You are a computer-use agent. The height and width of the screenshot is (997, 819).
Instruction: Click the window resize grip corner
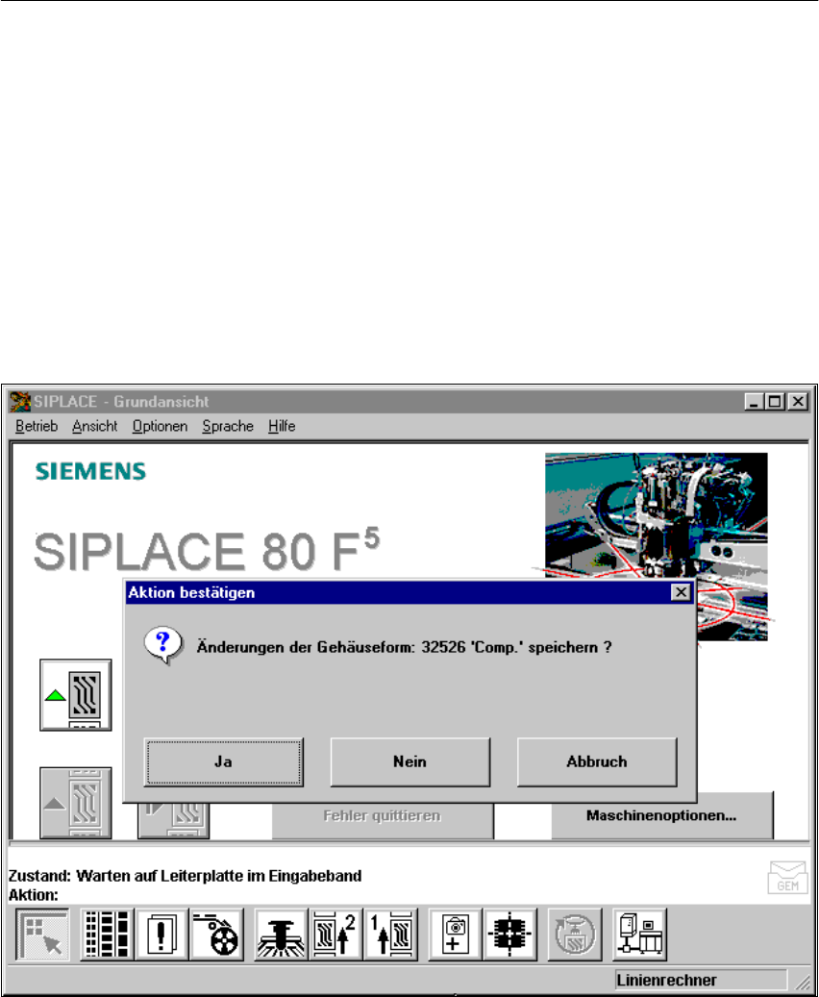click(803, 983)
